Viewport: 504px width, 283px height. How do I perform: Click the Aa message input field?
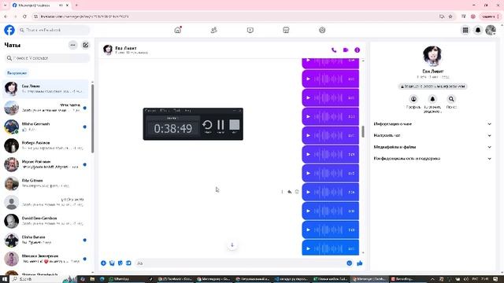pos(239,263)
